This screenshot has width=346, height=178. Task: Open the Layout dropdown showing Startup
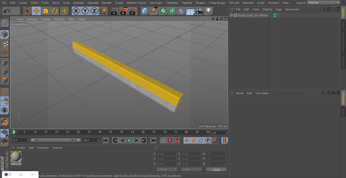[x=323, y=3]
